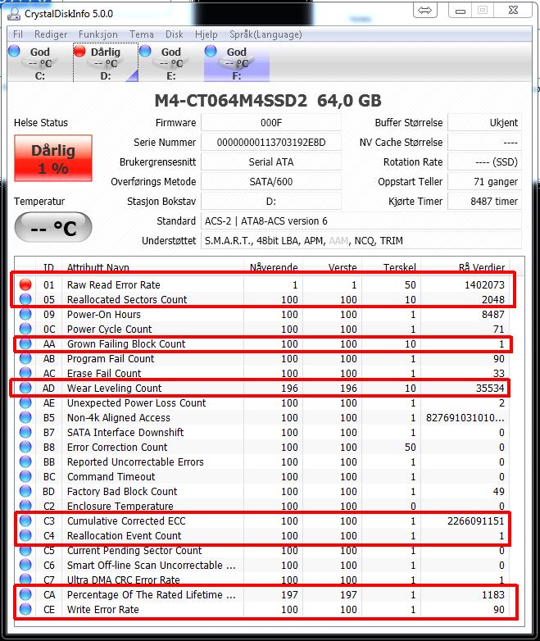
Task: Click status orb of Unexpected Power Loss Count
Action: (x=25, y=402)
